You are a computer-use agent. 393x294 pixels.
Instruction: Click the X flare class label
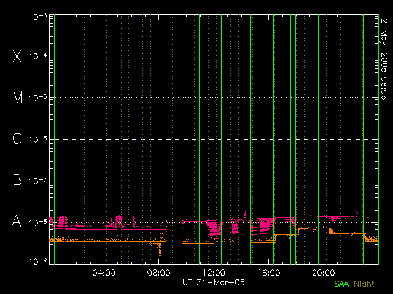[17, 56]
